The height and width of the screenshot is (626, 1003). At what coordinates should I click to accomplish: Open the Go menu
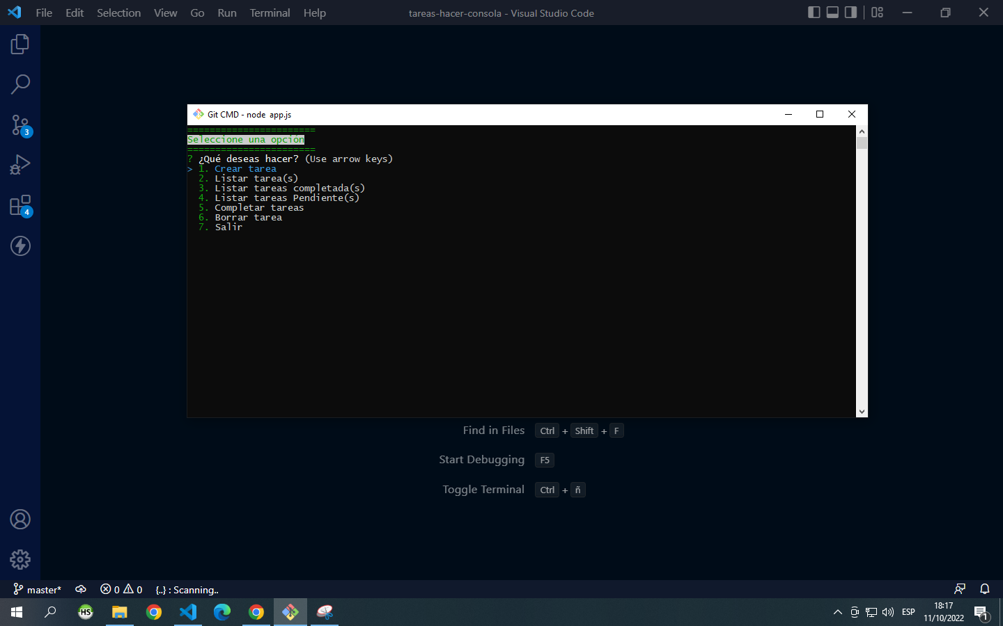[197, 13]
